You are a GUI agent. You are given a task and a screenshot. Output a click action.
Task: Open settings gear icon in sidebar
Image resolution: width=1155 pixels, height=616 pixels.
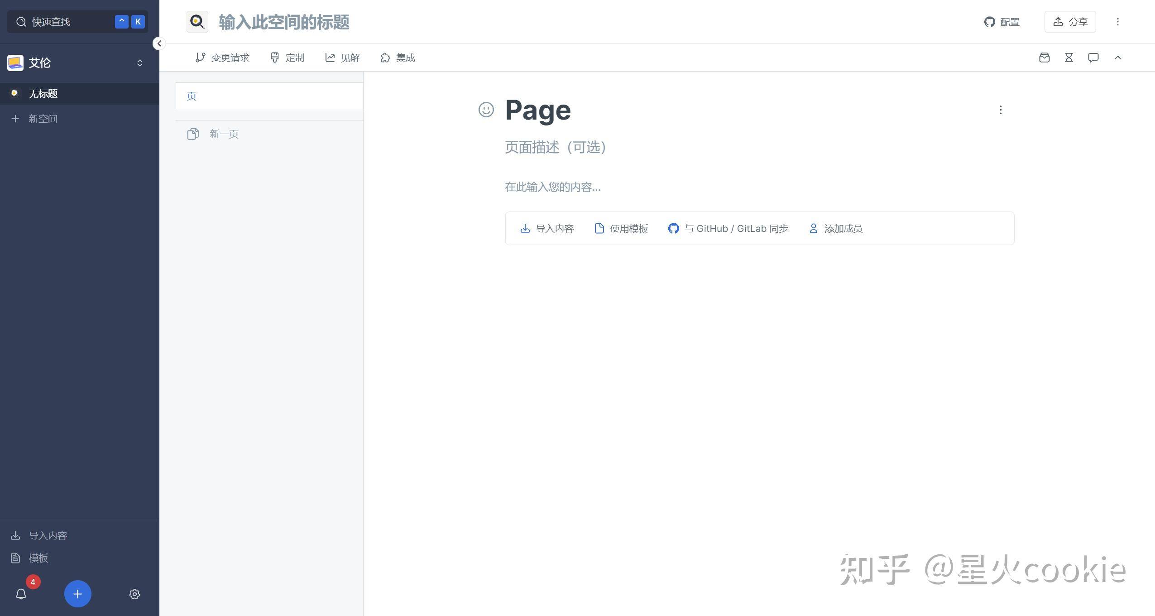[134, 594]
